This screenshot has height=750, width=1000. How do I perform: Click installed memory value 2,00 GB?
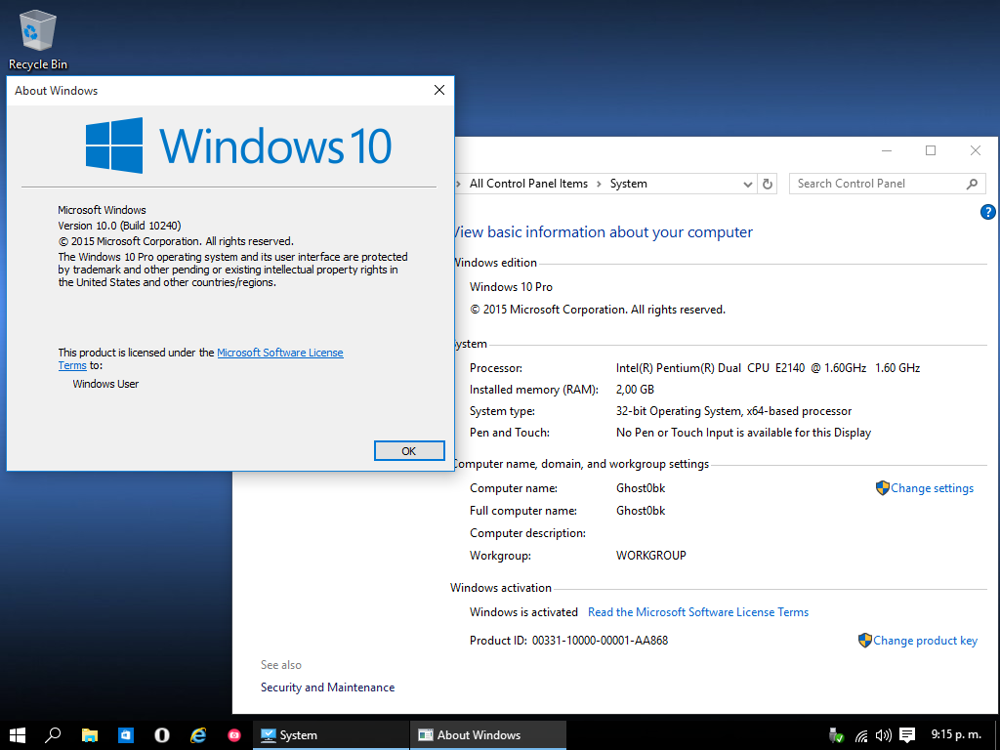coord(635,390)
